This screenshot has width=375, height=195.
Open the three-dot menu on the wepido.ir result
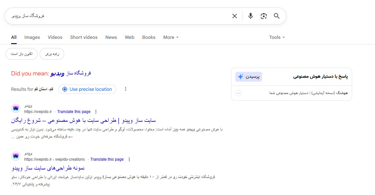tap(96, 111)
